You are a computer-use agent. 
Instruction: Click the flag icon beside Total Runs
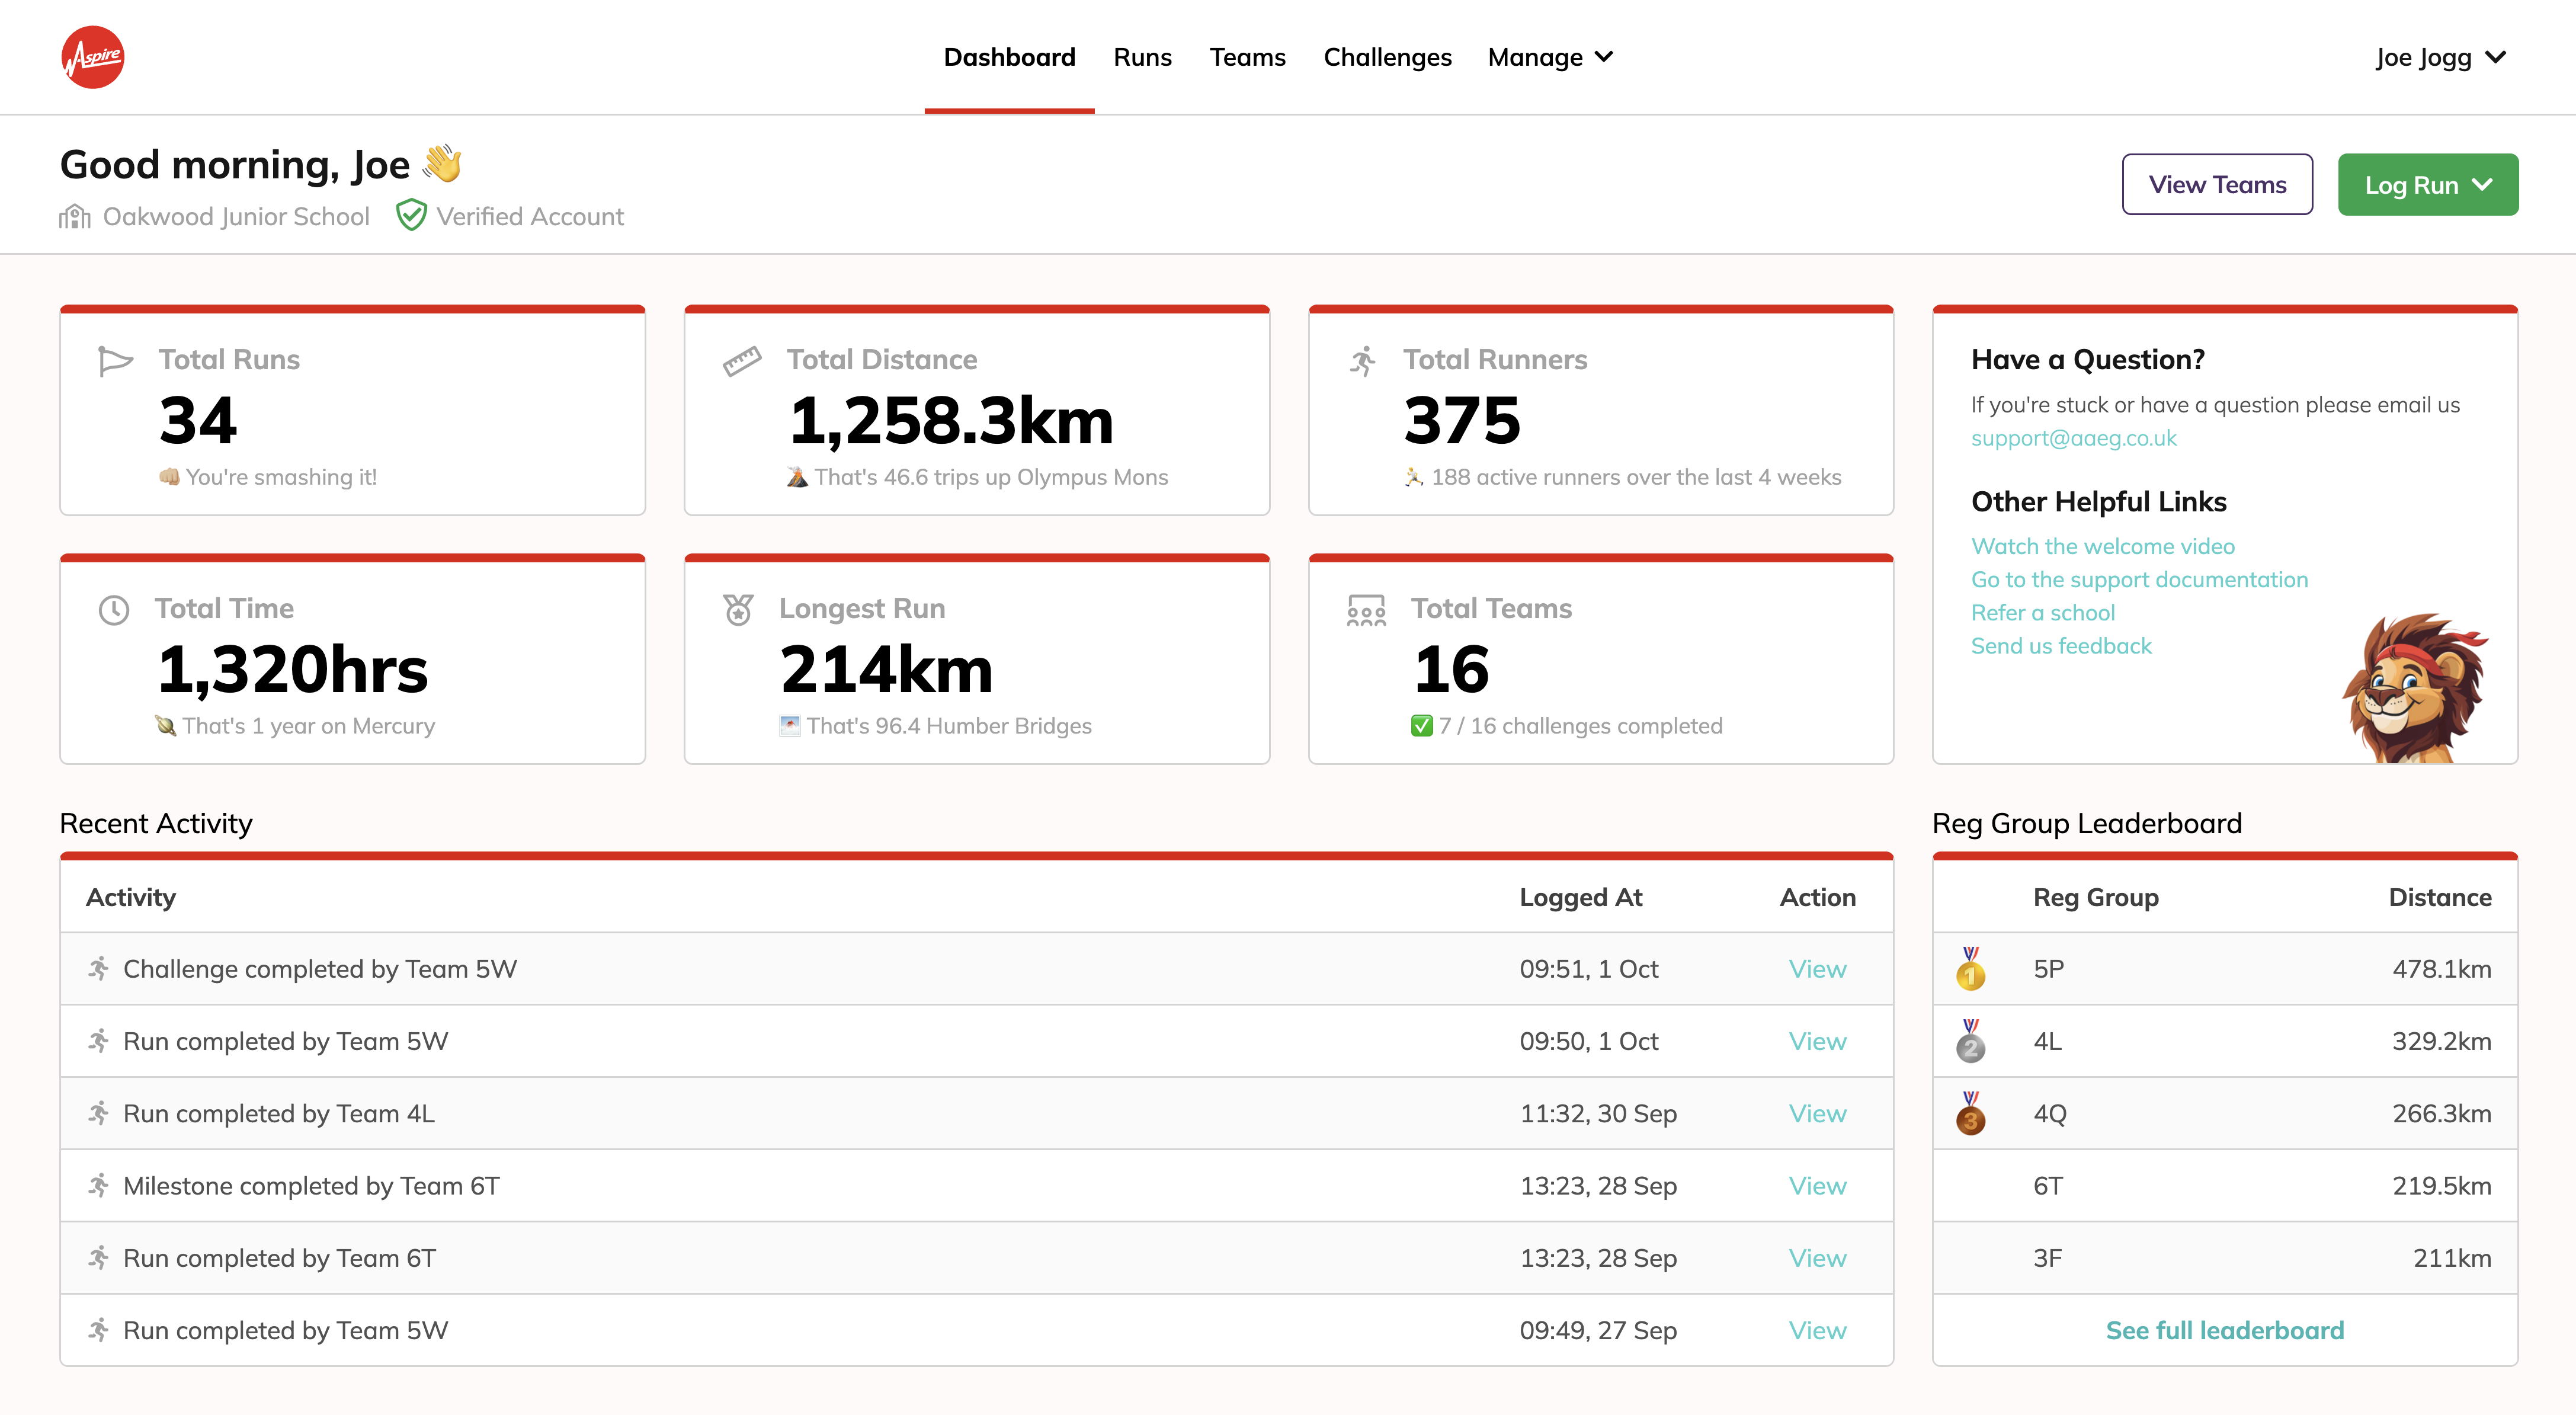coord(115,361)
